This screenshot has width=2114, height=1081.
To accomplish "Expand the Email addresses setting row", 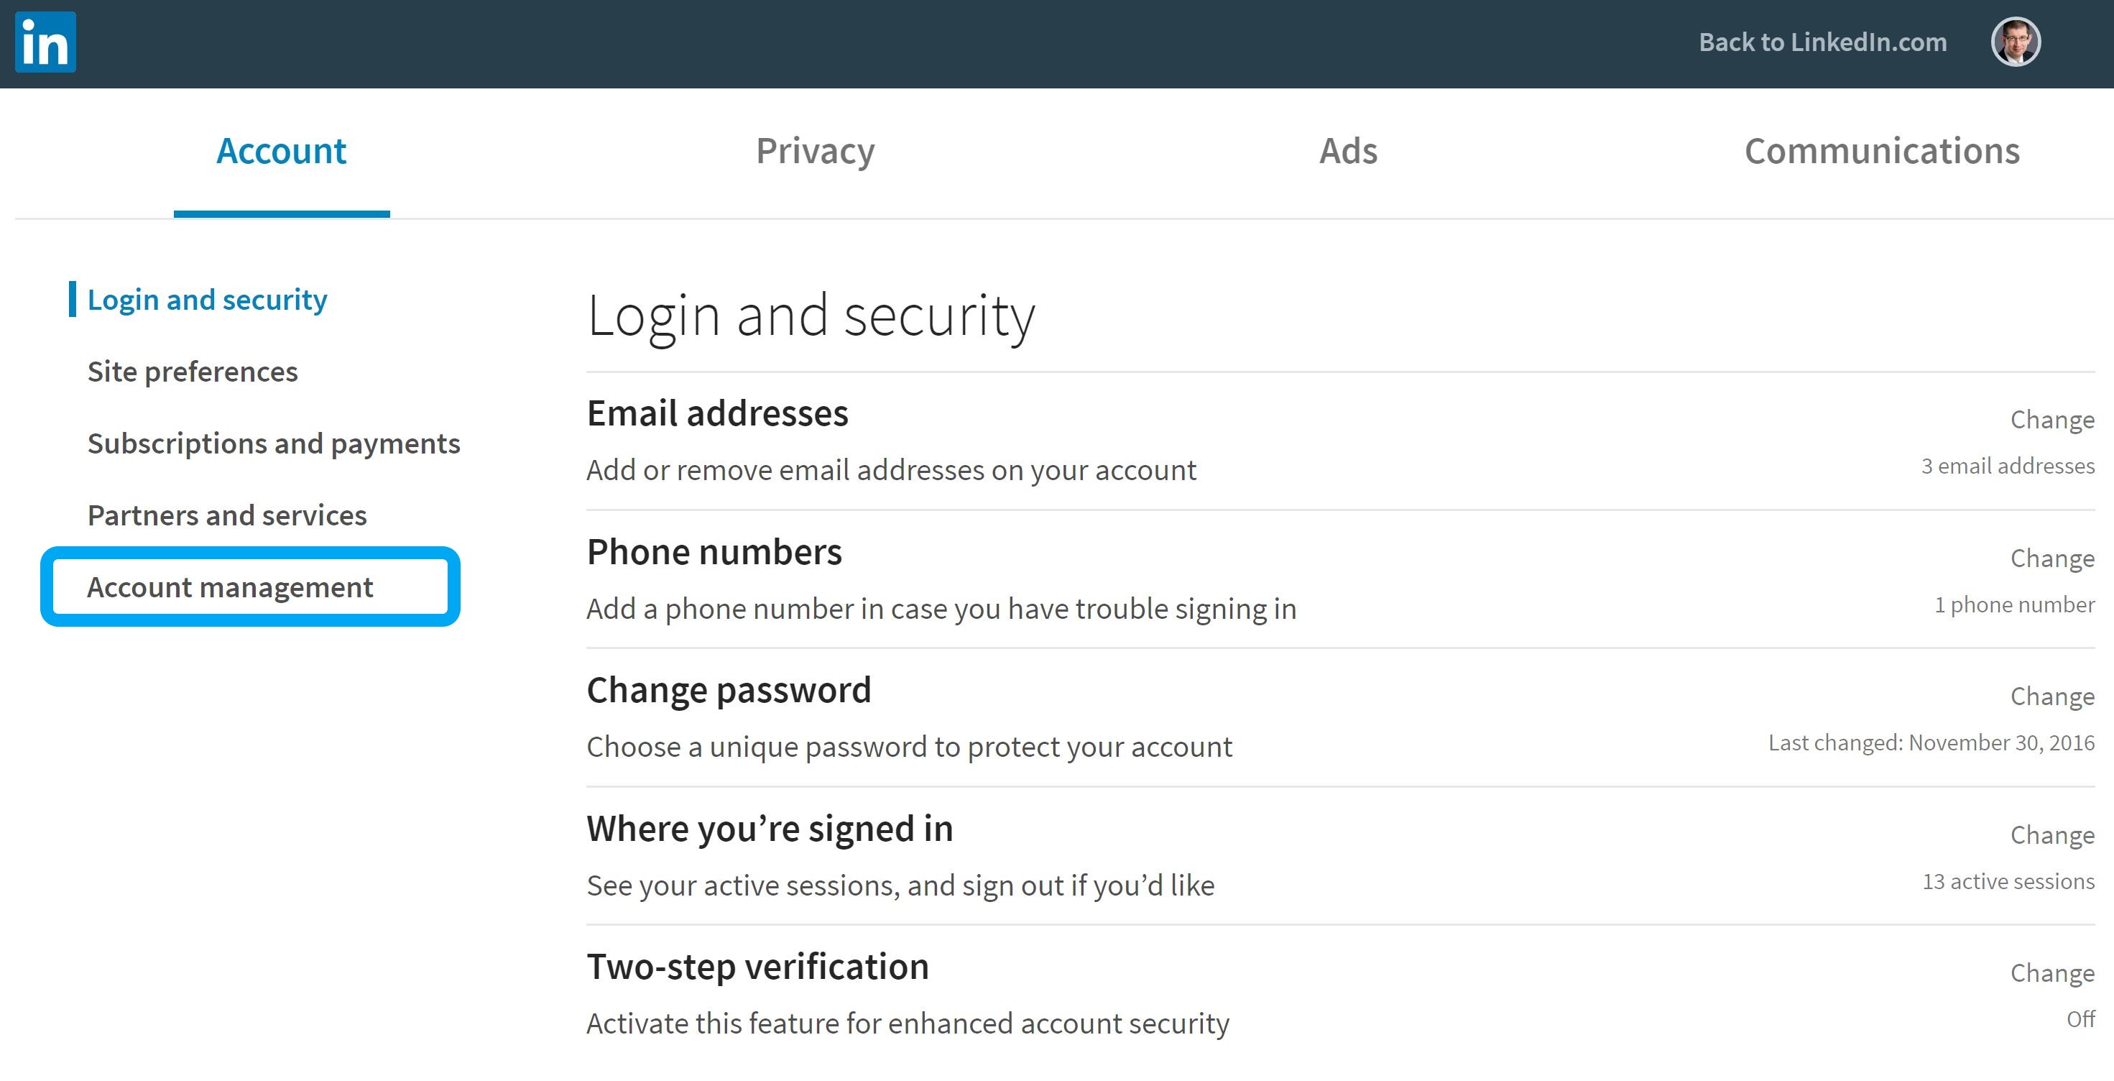I will 1340,441.
